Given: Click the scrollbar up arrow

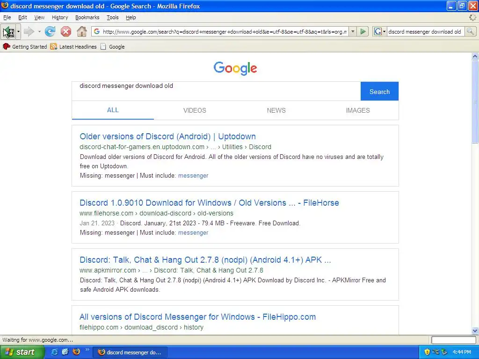Looking at the screenshot, I should coord(475,56).
